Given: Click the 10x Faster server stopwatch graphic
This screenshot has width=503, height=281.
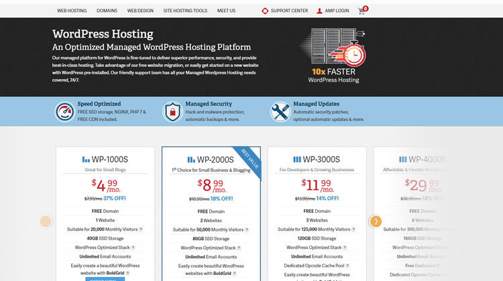Looking at the screenshot, I should (x=333, y=47).
